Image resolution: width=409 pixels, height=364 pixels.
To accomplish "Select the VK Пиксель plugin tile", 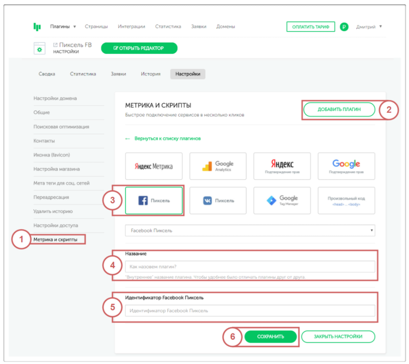I will click(x=218, y=200).
